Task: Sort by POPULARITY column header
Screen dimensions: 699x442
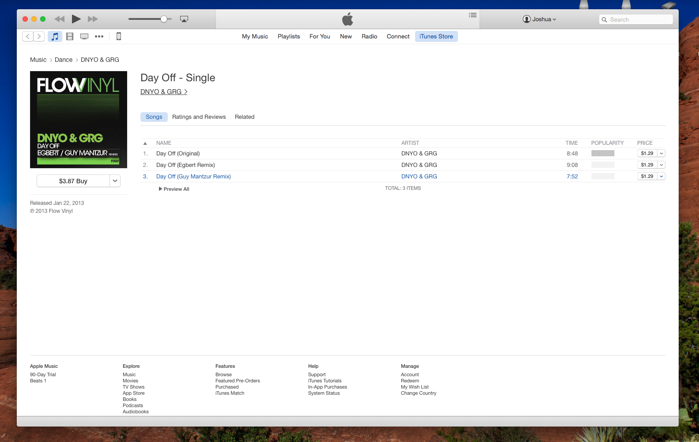Action: pos(608,143)
